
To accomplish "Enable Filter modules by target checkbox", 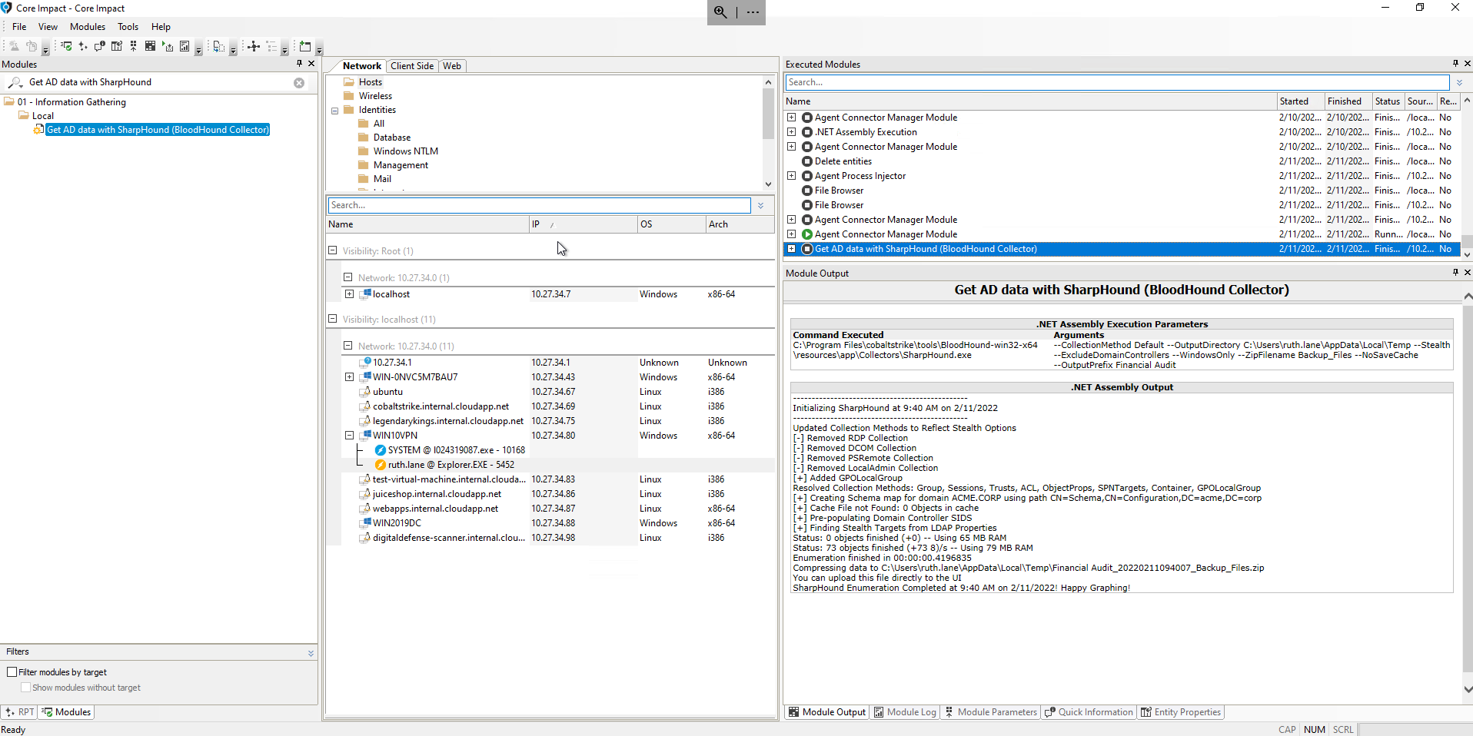I will point(12,672).
